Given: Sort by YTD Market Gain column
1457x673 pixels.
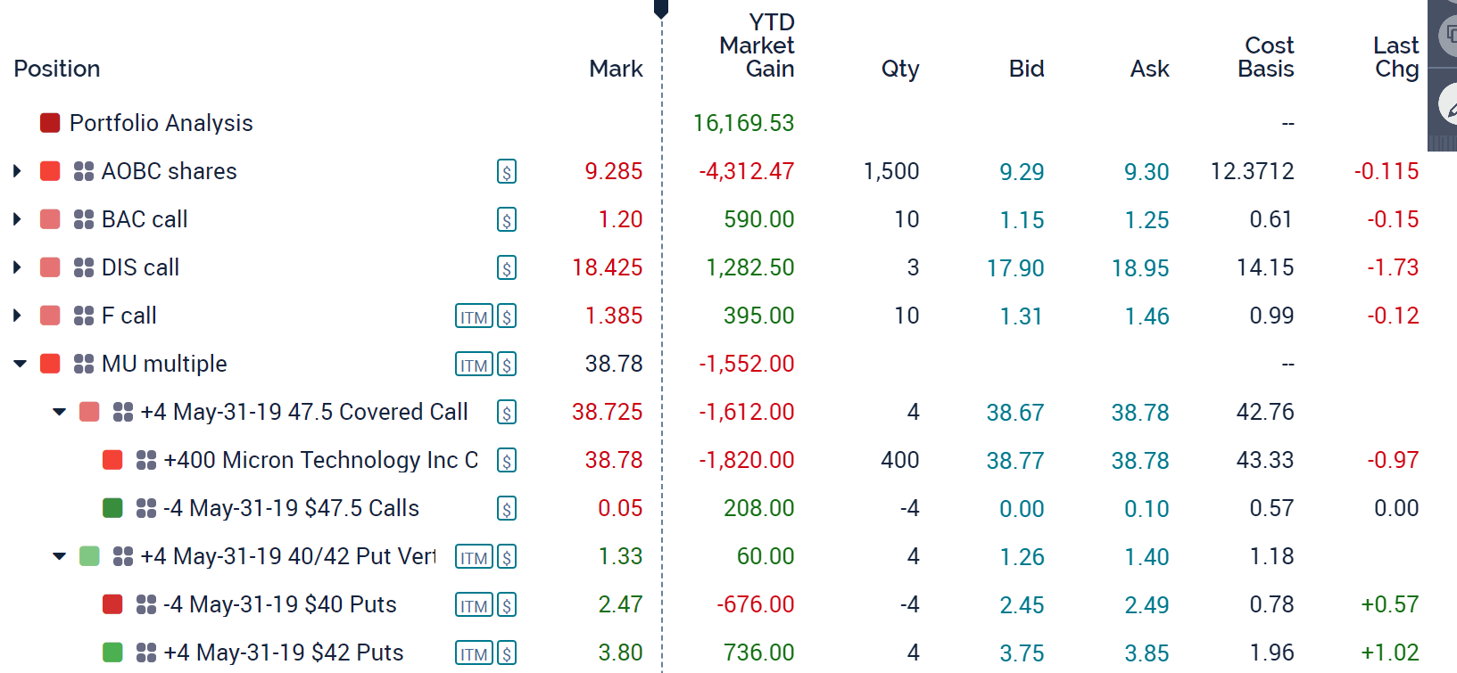Looking at the screenshot, I should click(x=757, y=45).
